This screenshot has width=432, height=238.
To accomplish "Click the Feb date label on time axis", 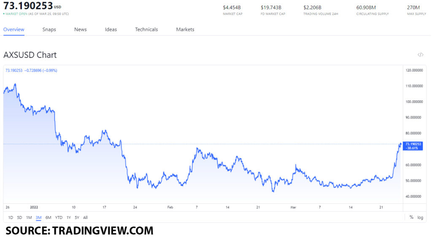I will pos(170,207).
